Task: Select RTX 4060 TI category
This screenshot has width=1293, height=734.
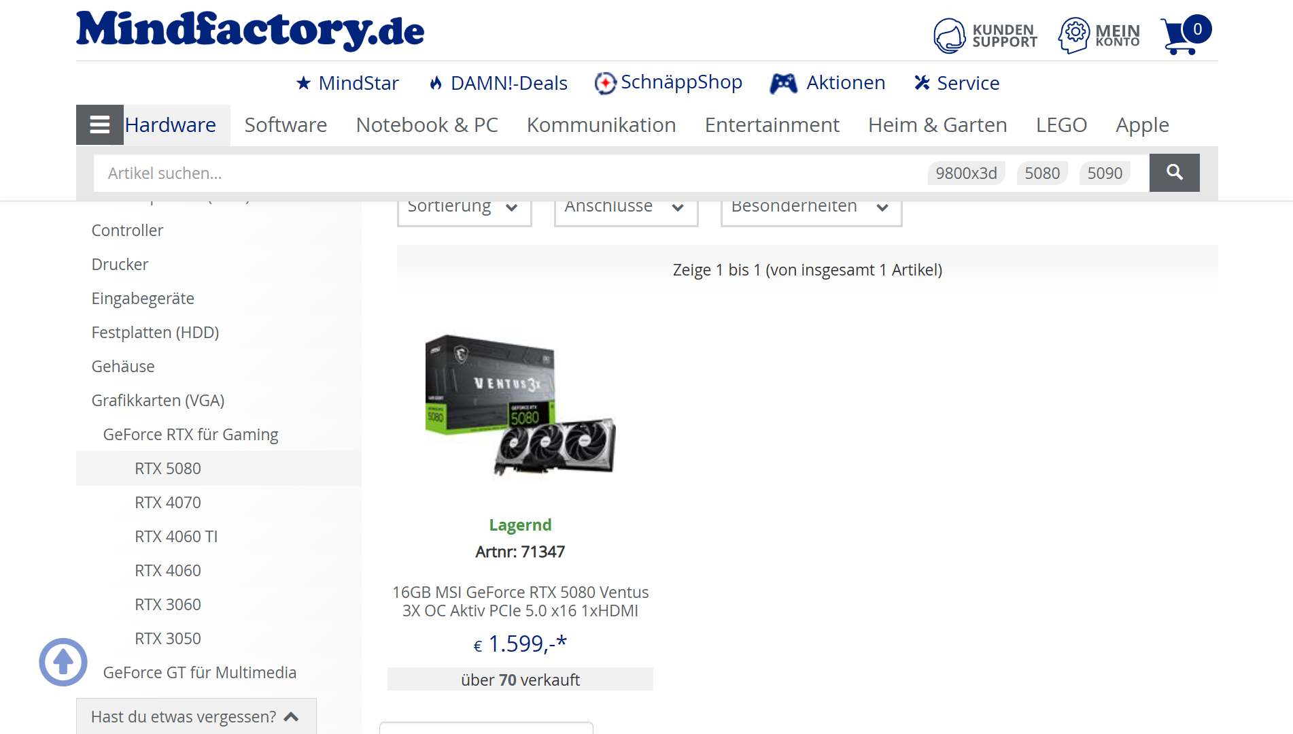Action: pos(176,536)
